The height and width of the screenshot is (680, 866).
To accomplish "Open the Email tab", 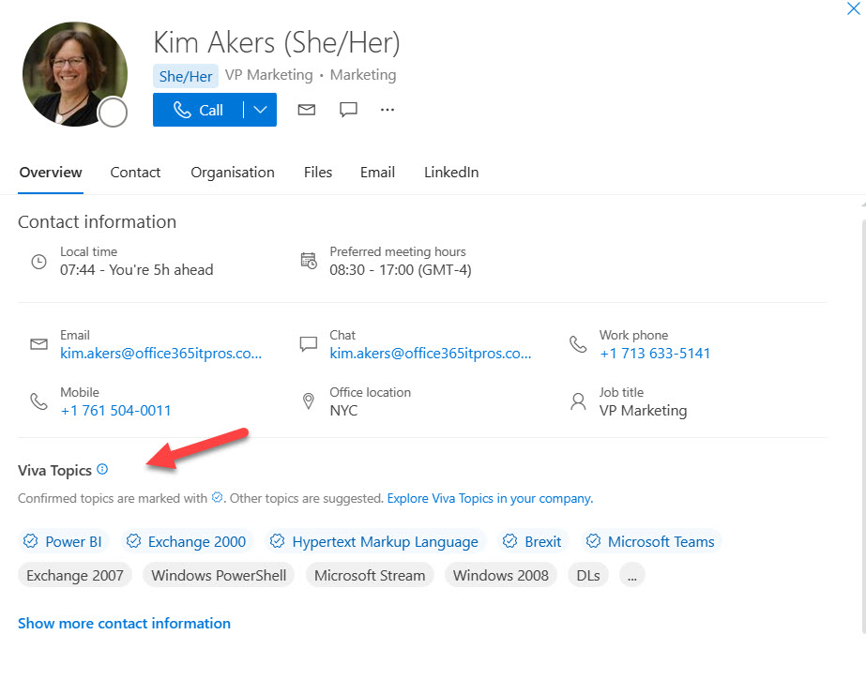I will pos(377,173).
